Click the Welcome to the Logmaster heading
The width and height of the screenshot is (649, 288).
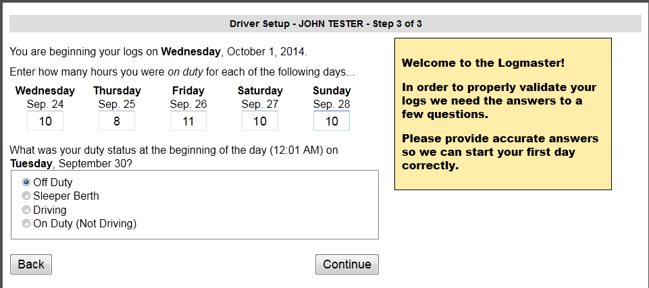[x=483, y=63]
